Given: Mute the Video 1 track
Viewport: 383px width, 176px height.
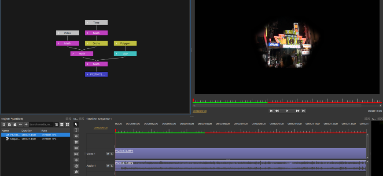Looking at the screenshot, I should pyautogui.click(x=108, y=154).
